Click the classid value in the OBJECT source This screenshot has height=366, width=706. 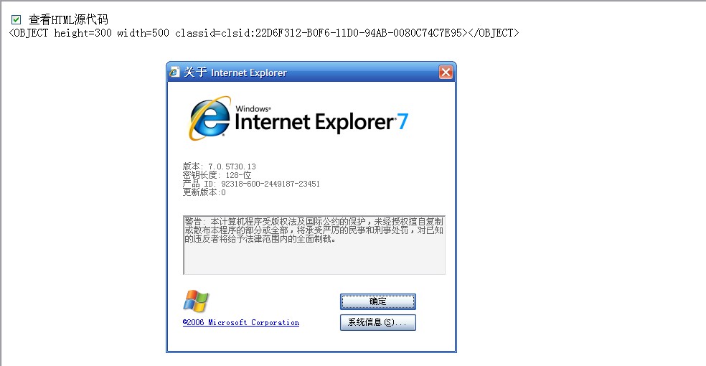coord(319,33)
